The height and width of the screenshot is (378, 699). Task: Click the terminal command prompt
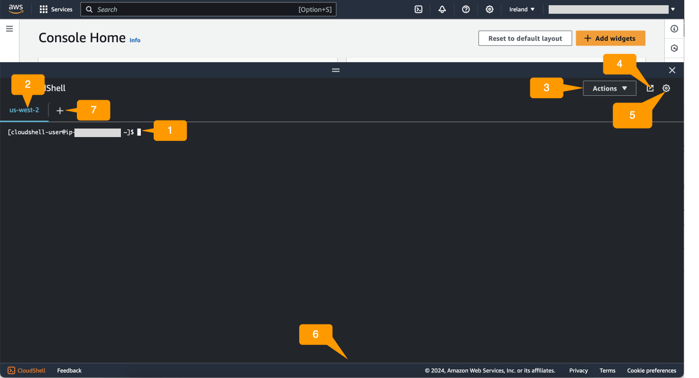pyautogui.click(x=74, y=133)
